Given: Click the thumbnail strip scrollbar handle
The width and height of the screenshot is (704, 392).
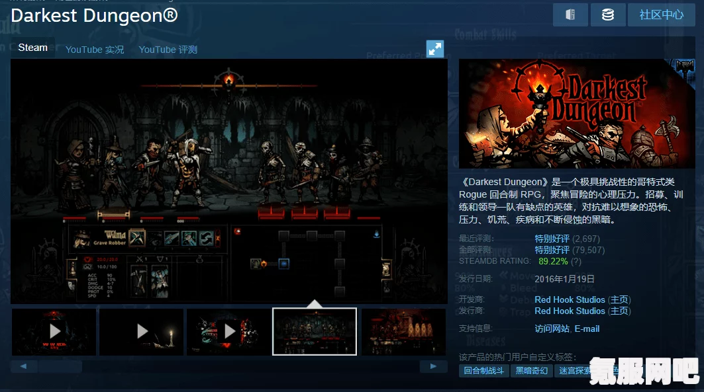Looking at the screenshot, I should (60, 366).
